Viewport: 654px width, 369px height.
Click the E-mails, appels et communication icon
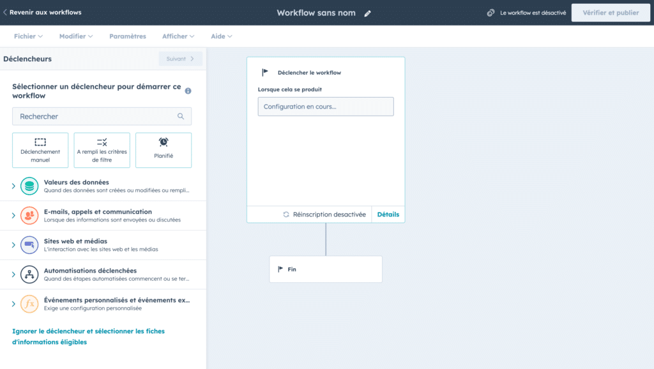pos(29,215)
